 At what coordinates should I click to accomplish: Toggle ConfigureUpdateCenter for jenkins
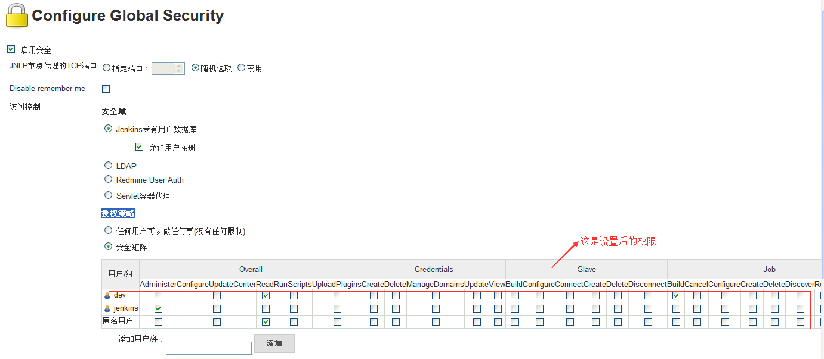217,308
